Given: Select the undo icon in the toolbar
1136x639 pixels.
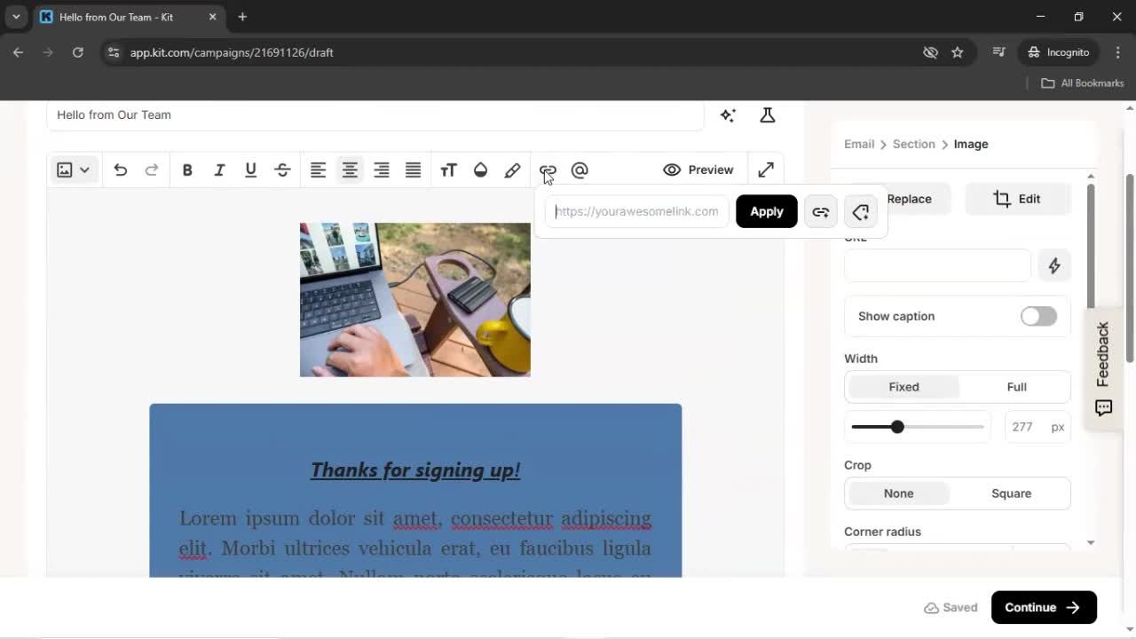Looking at the screenshot, I should coord(120,170).
